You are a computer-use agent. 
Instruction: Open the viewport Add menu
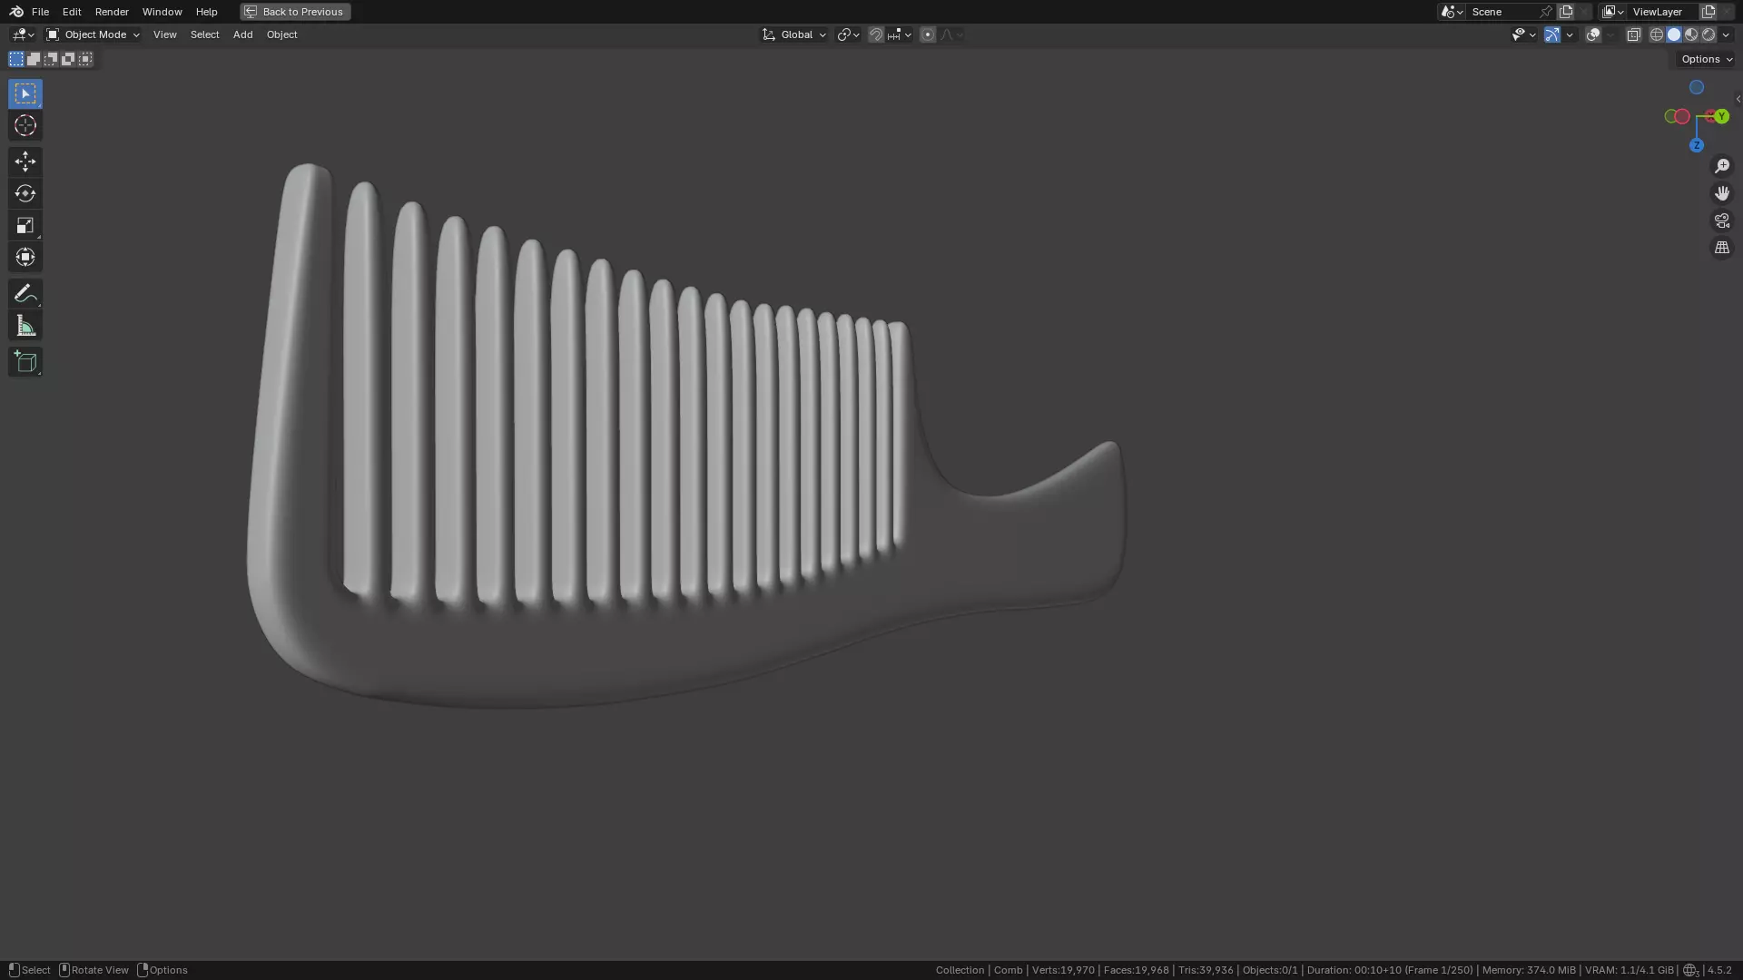[x=242, y=34]
